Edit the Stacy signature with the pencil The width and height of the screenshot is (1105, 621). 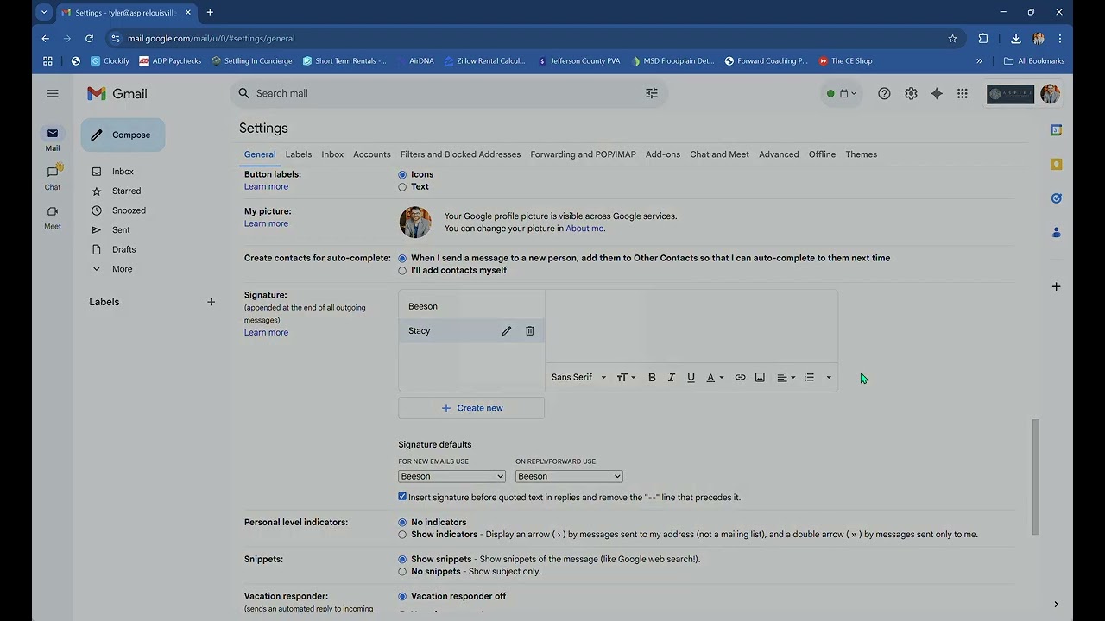click(507, 330)
